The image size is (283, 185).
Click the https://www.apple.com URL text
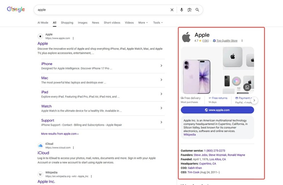(58, 38)
